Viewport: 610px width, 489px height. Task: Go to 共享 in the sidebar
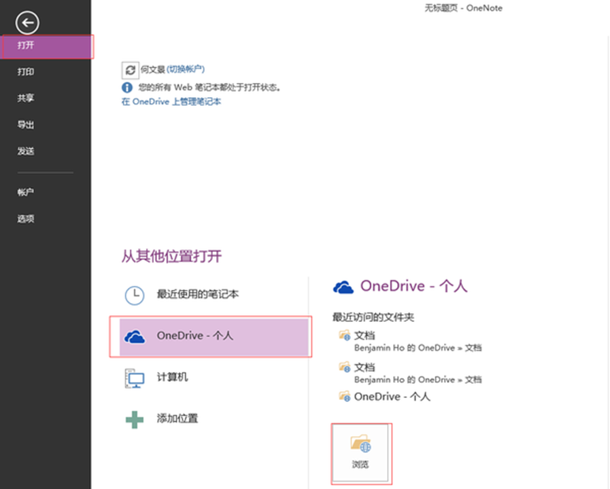[x=26, y=98]
